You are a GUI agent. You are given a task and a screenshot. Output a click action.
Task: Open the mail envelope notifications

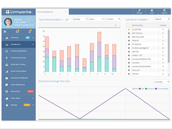(17, 32)
